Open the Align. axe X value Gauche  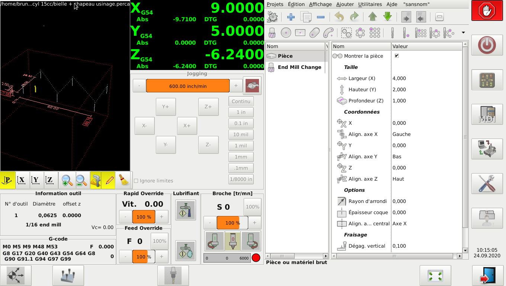[401, 134]
